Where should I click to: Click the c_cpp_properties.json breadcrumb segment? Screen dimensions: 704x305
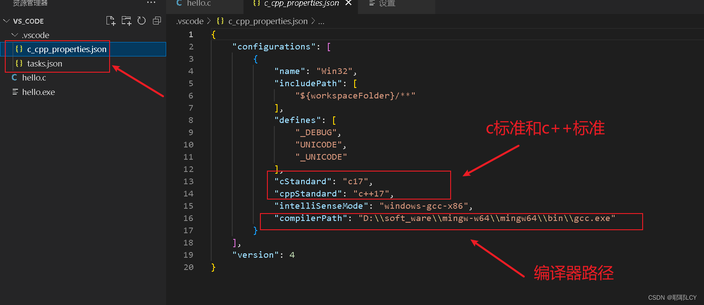267,21
